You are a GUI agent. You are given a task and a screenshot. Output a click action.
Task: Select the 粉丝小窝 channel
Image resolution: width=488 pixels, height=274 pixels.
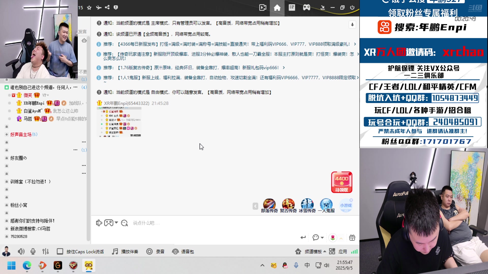pyautogui.click(x=19, y=205)
